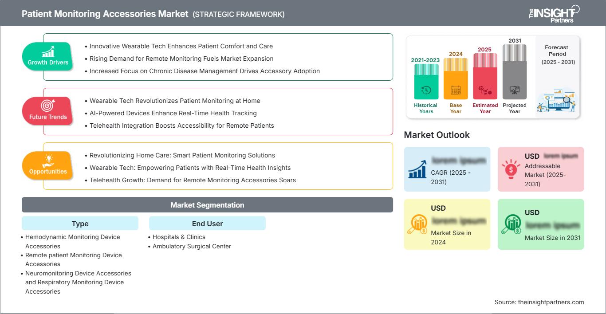Screen dimensions: 606x314
Task: Click 'Rising Demand for Remote Monitoring' bullet
Action: click(181, 59)
